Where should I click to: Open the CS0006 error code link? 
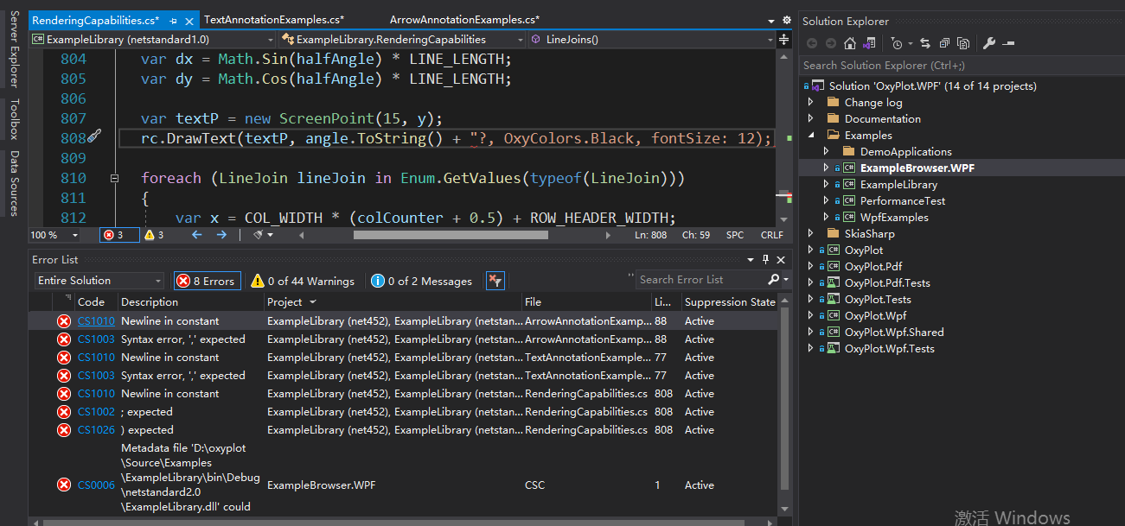point(96,485)
